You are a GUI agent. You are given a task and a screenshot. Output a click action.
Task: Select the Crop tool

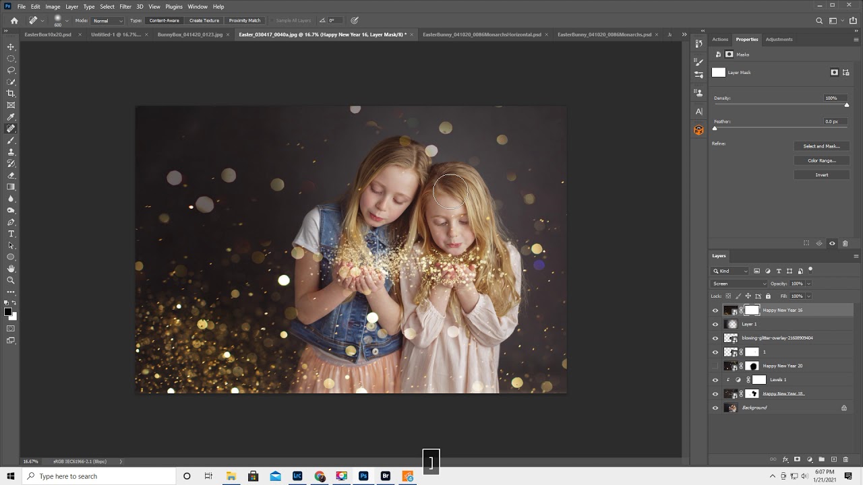[11, 93]
